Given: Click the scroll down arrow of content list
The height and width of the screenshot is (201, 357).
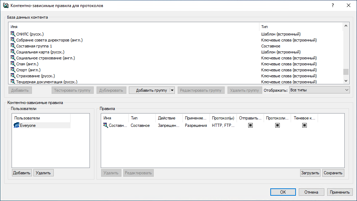Looking at the screenshot, I should (346, 81).
